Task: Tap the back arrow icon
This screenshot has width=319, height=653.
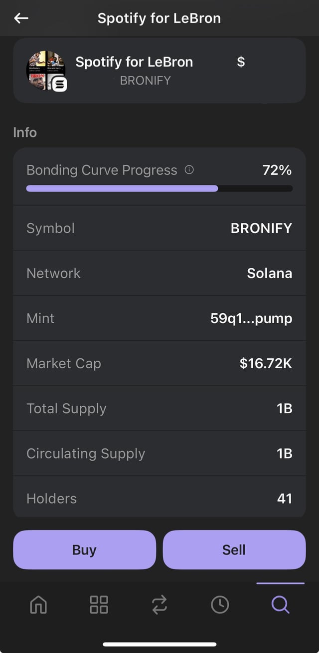Action: (x=21, y=18)
